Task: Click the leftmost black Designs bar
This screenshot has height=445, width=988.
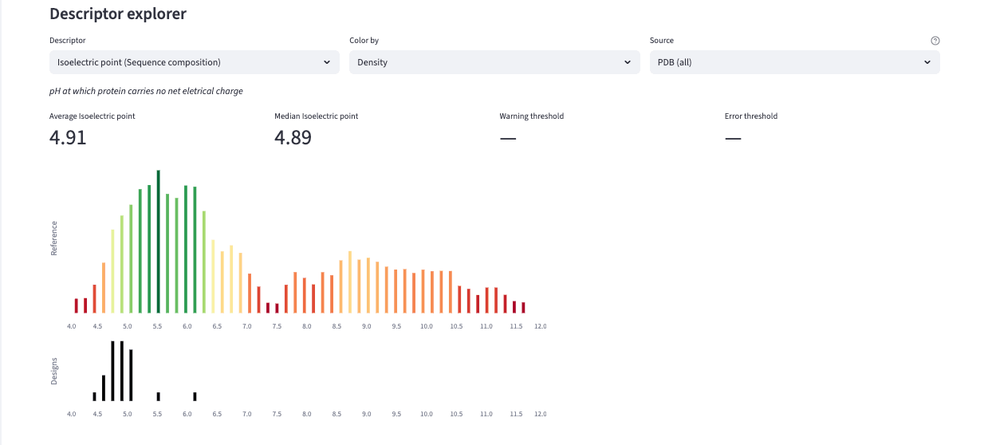Action: pyautogui.click(x=94, y=396)
